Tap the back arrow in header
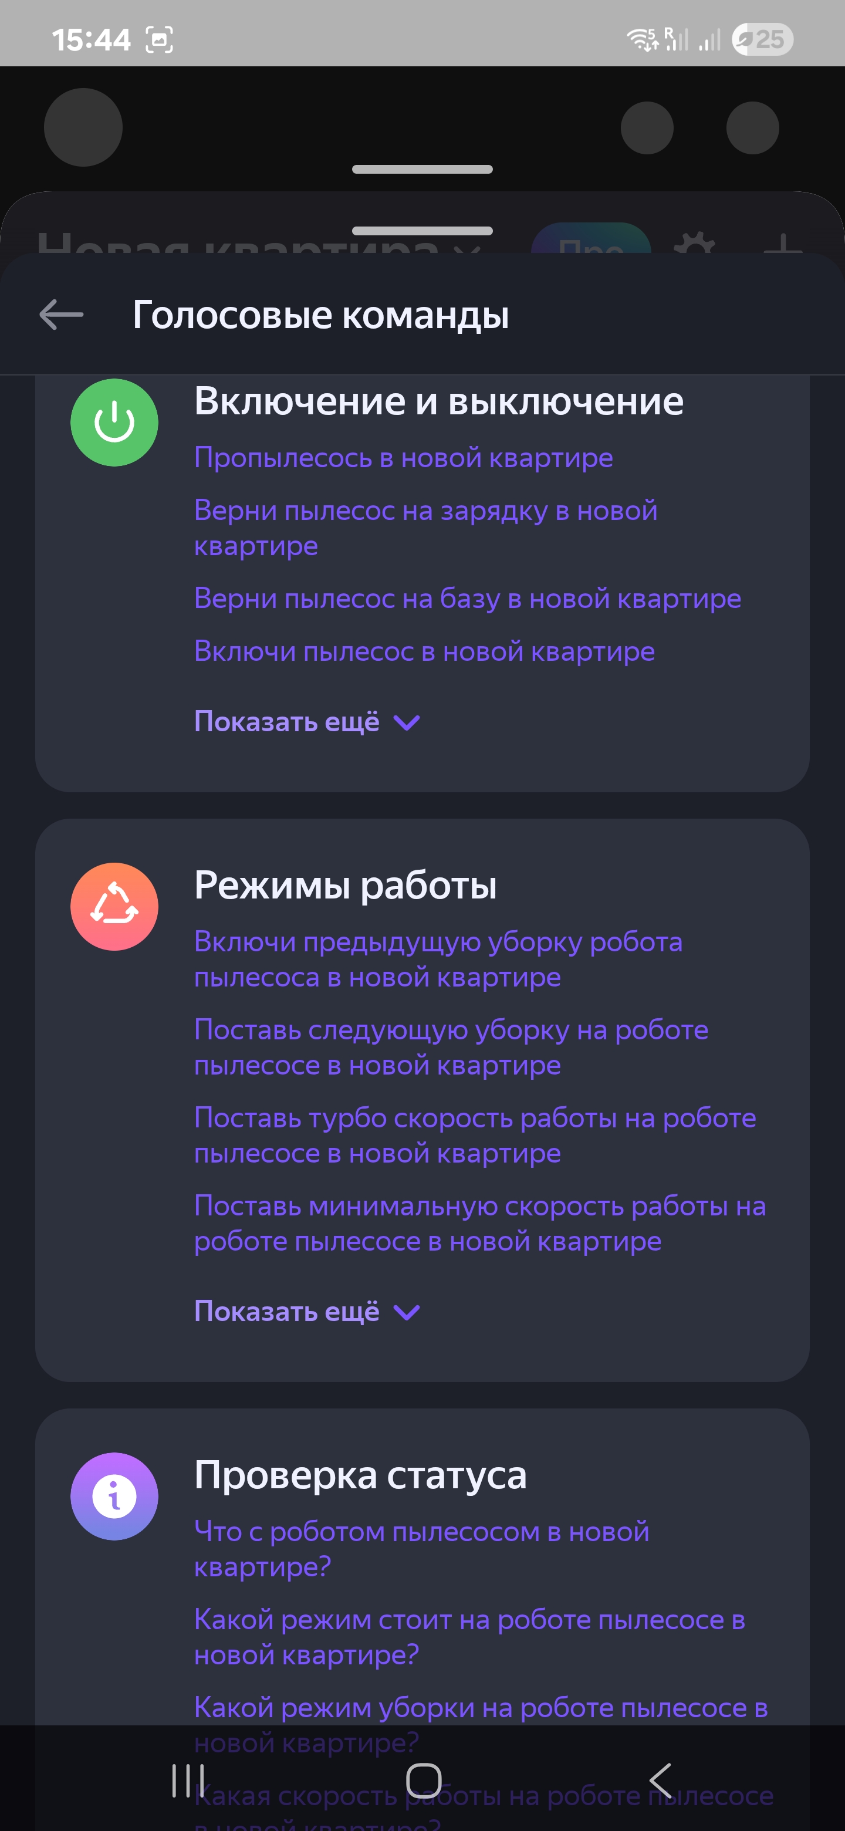 tap(61, 314)
